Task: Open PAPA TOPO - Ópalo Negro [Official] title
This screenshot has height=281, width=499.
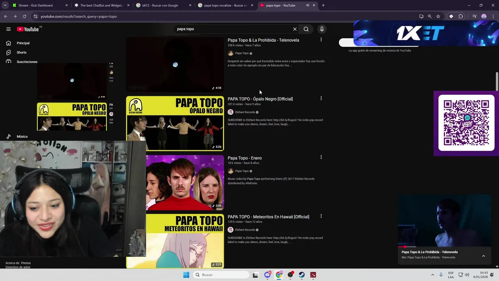Action: click(260, 99)
